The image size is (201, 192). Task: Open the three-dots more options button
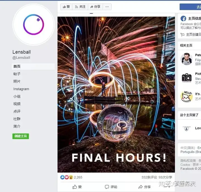point(107,7)
